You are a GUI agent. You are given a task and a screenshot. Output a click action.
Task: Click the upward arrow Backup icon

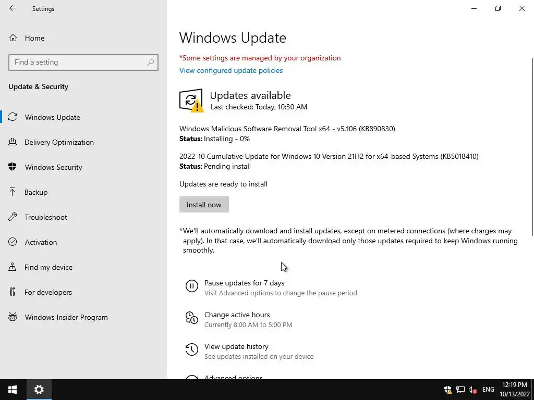click(x=13, y=192)
